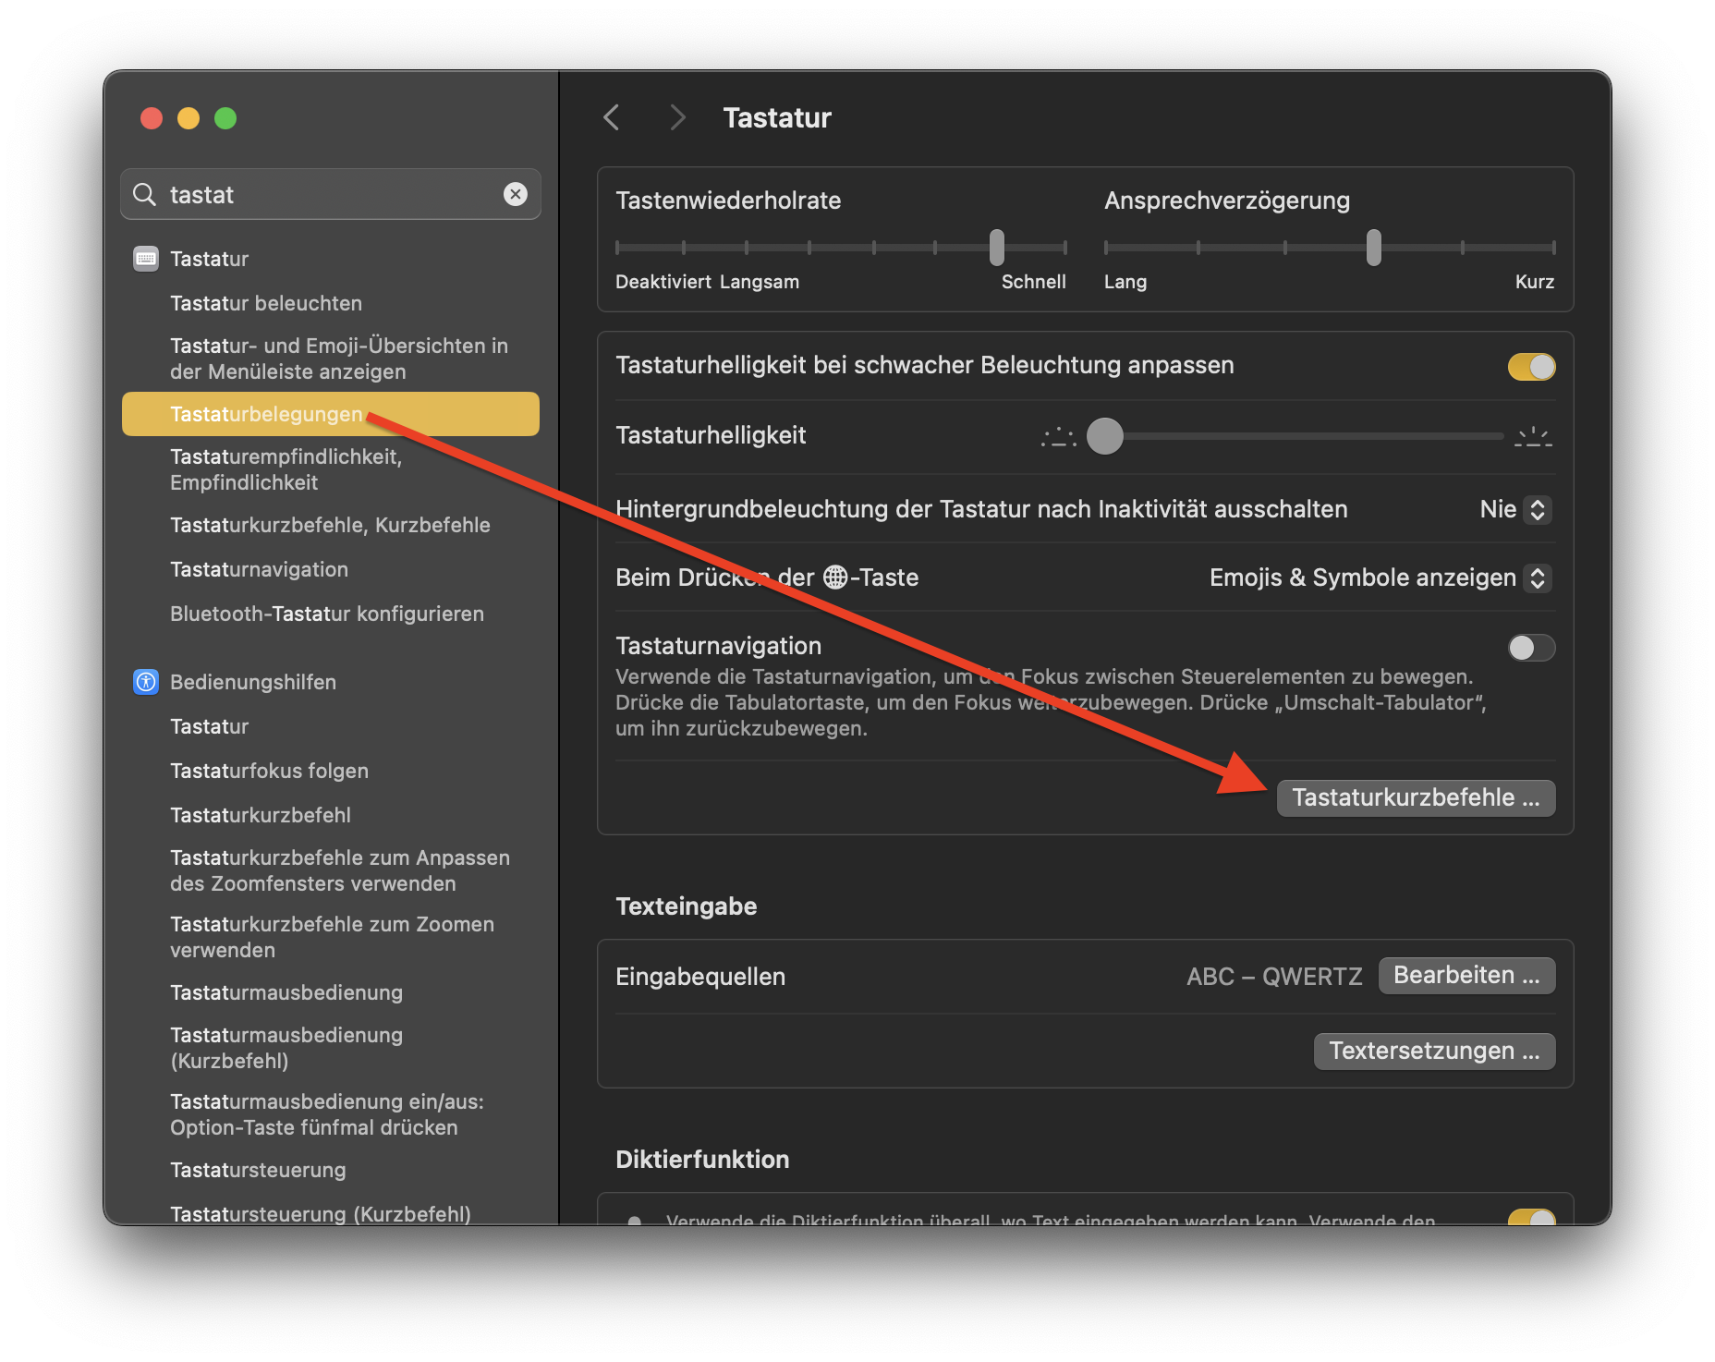Go back with the left chevron
The image size is (1715, 1362).
click(611, 117)
